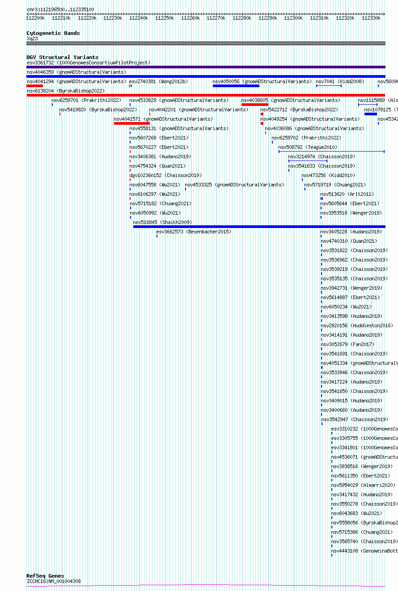Select nsv4558131 gnomAD variant label

pyautogui.click(x=179, y=129)
